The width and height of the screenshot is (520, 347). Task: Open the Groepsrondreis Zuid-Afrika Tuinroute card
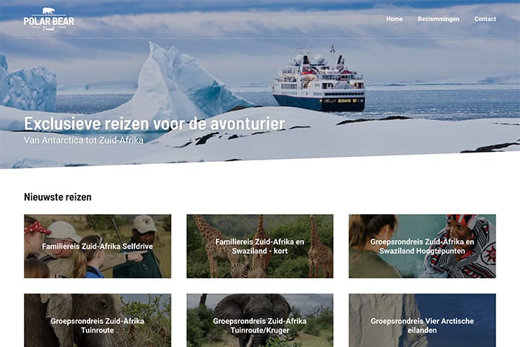click(97, 320)
